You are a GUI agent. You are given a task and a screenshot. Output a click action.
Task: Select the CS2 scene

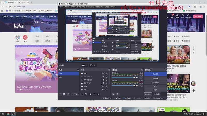click(x=69, y=77)
